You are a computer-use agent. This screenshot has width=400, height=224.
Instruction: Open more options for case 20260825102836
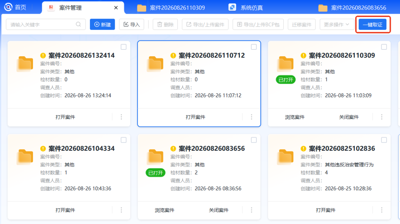[381, 210]
